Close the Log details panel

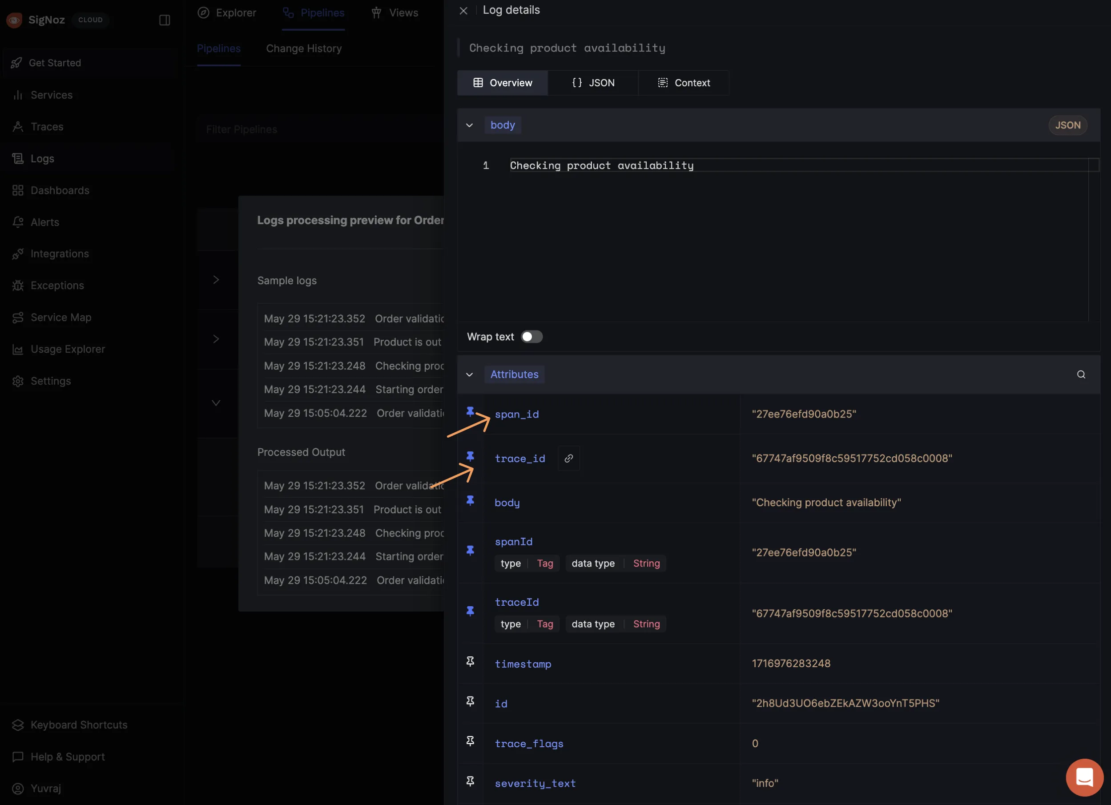[x=463, y=11]
